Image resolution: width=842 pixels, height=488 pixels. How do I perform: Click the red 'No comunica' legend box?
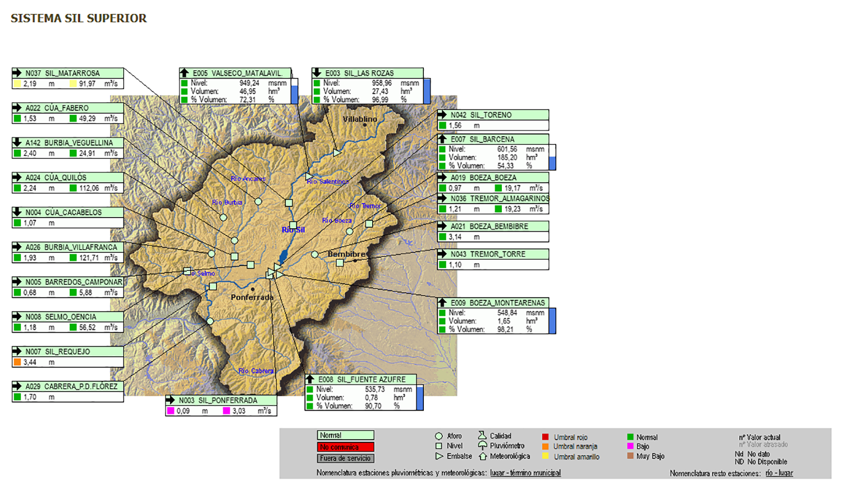point(345,447)
